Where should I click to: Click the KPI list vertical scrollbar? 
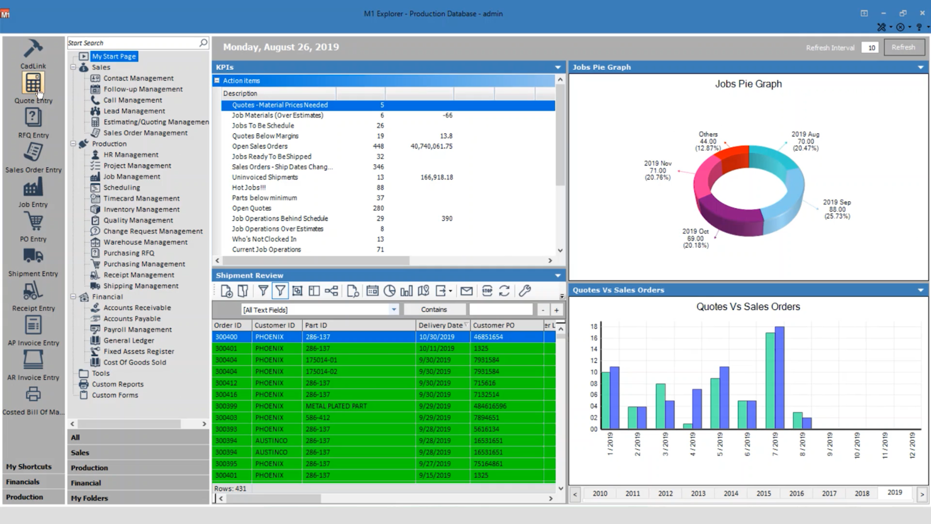(x=560, y=165)
